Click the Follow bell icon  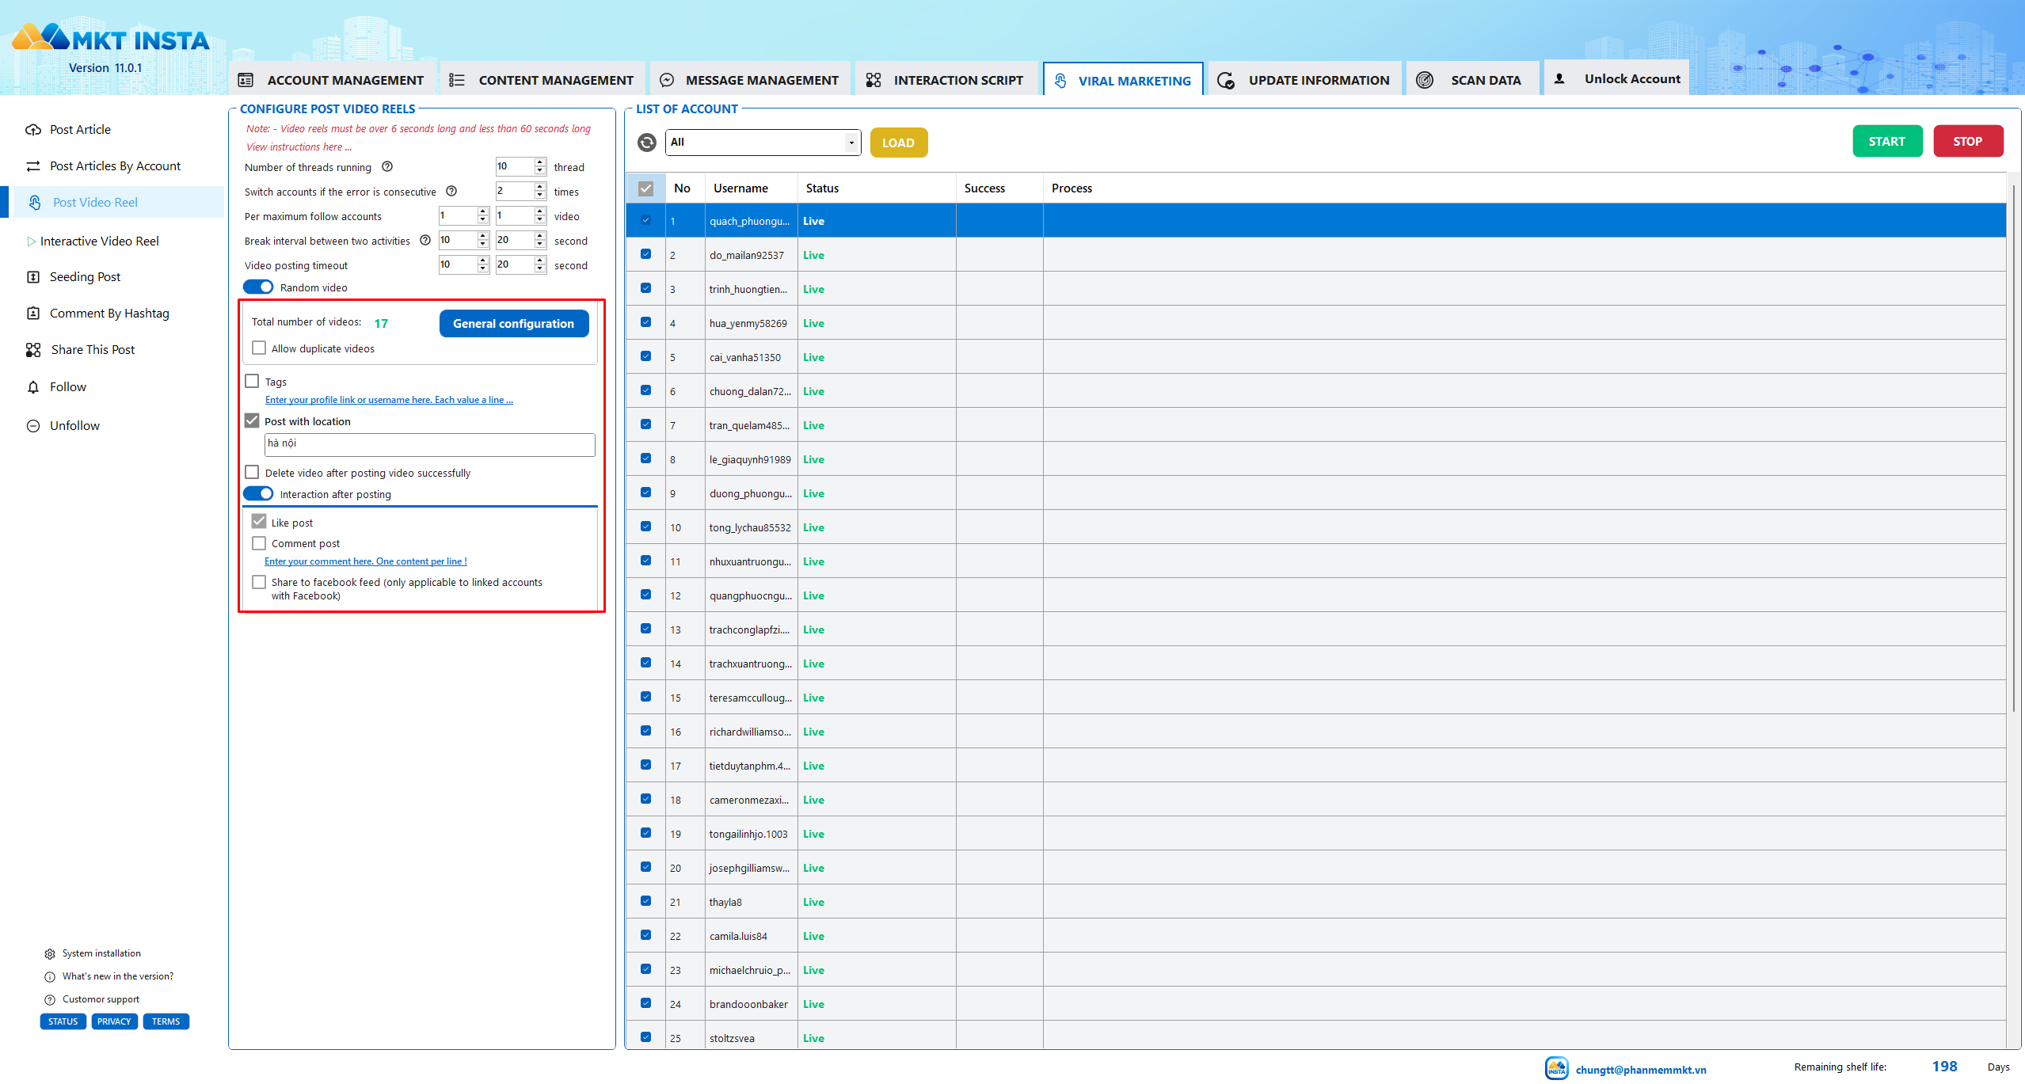[33, 387]
